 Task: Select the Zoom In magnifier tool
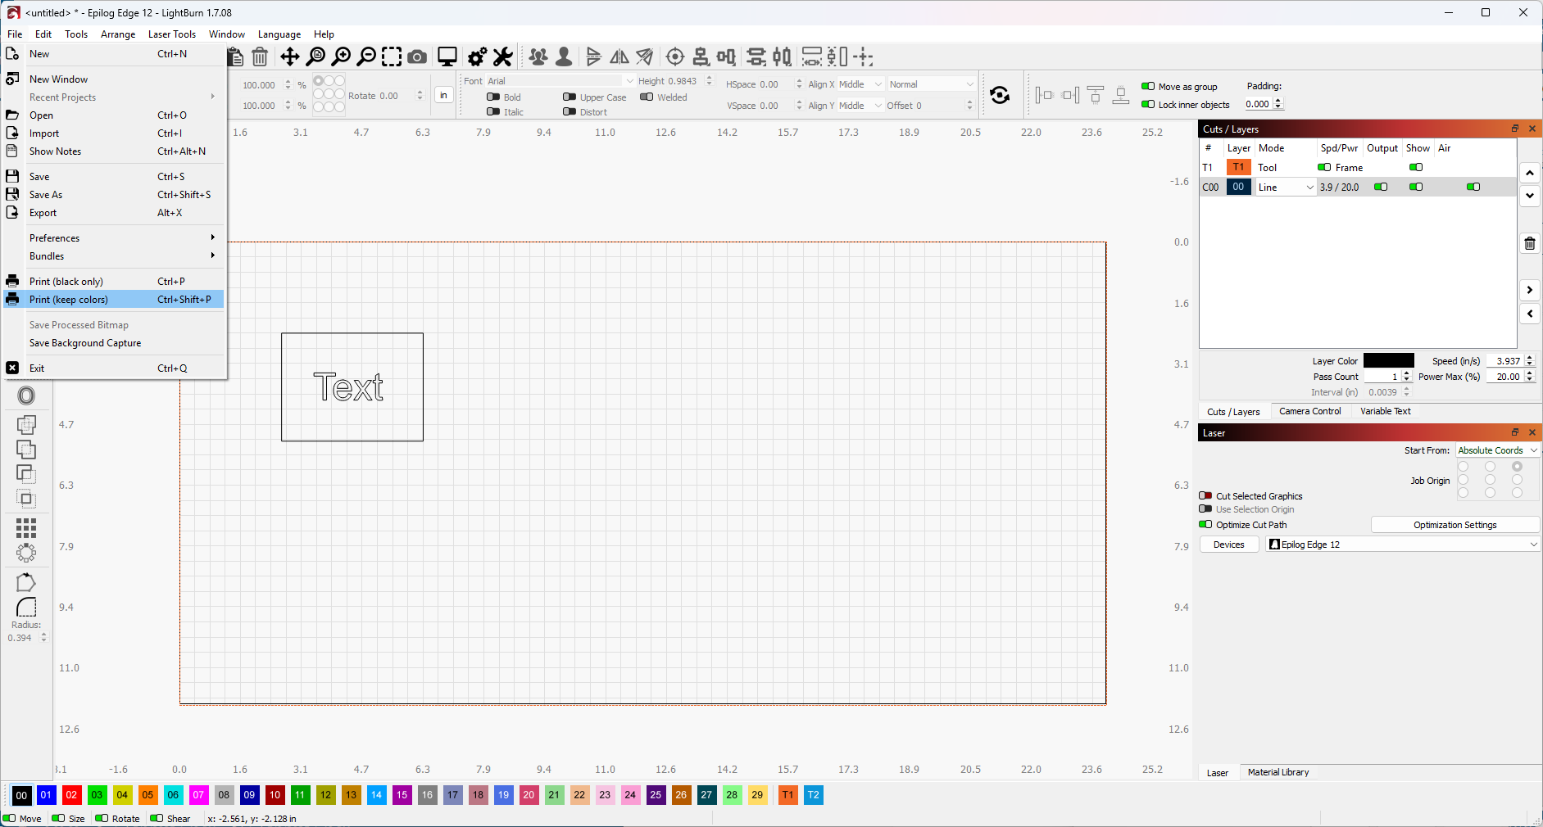(x=341, y=56)
